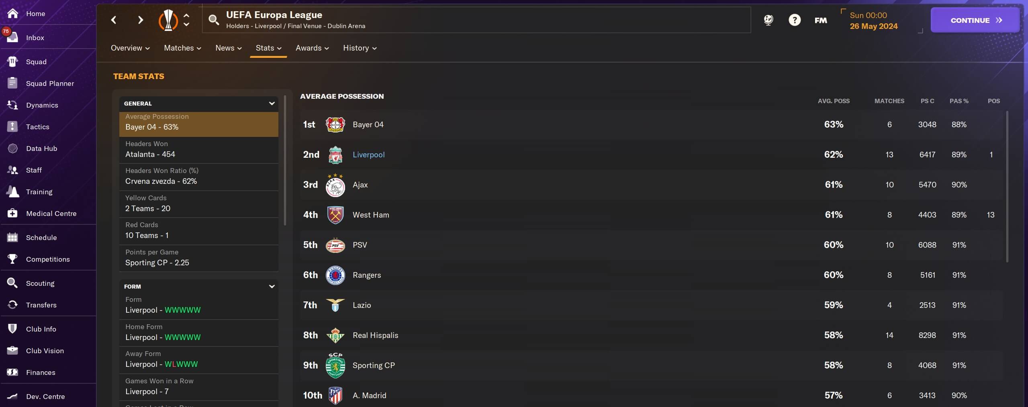The image size is (1028, 407).
Task: Select Headers Won stat entry
Action: click(x=199, y=149)
